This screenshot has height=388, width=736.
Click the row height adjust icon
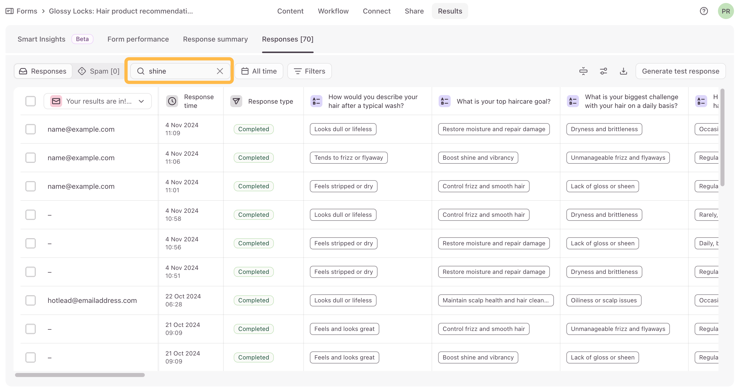pos(583,71)
